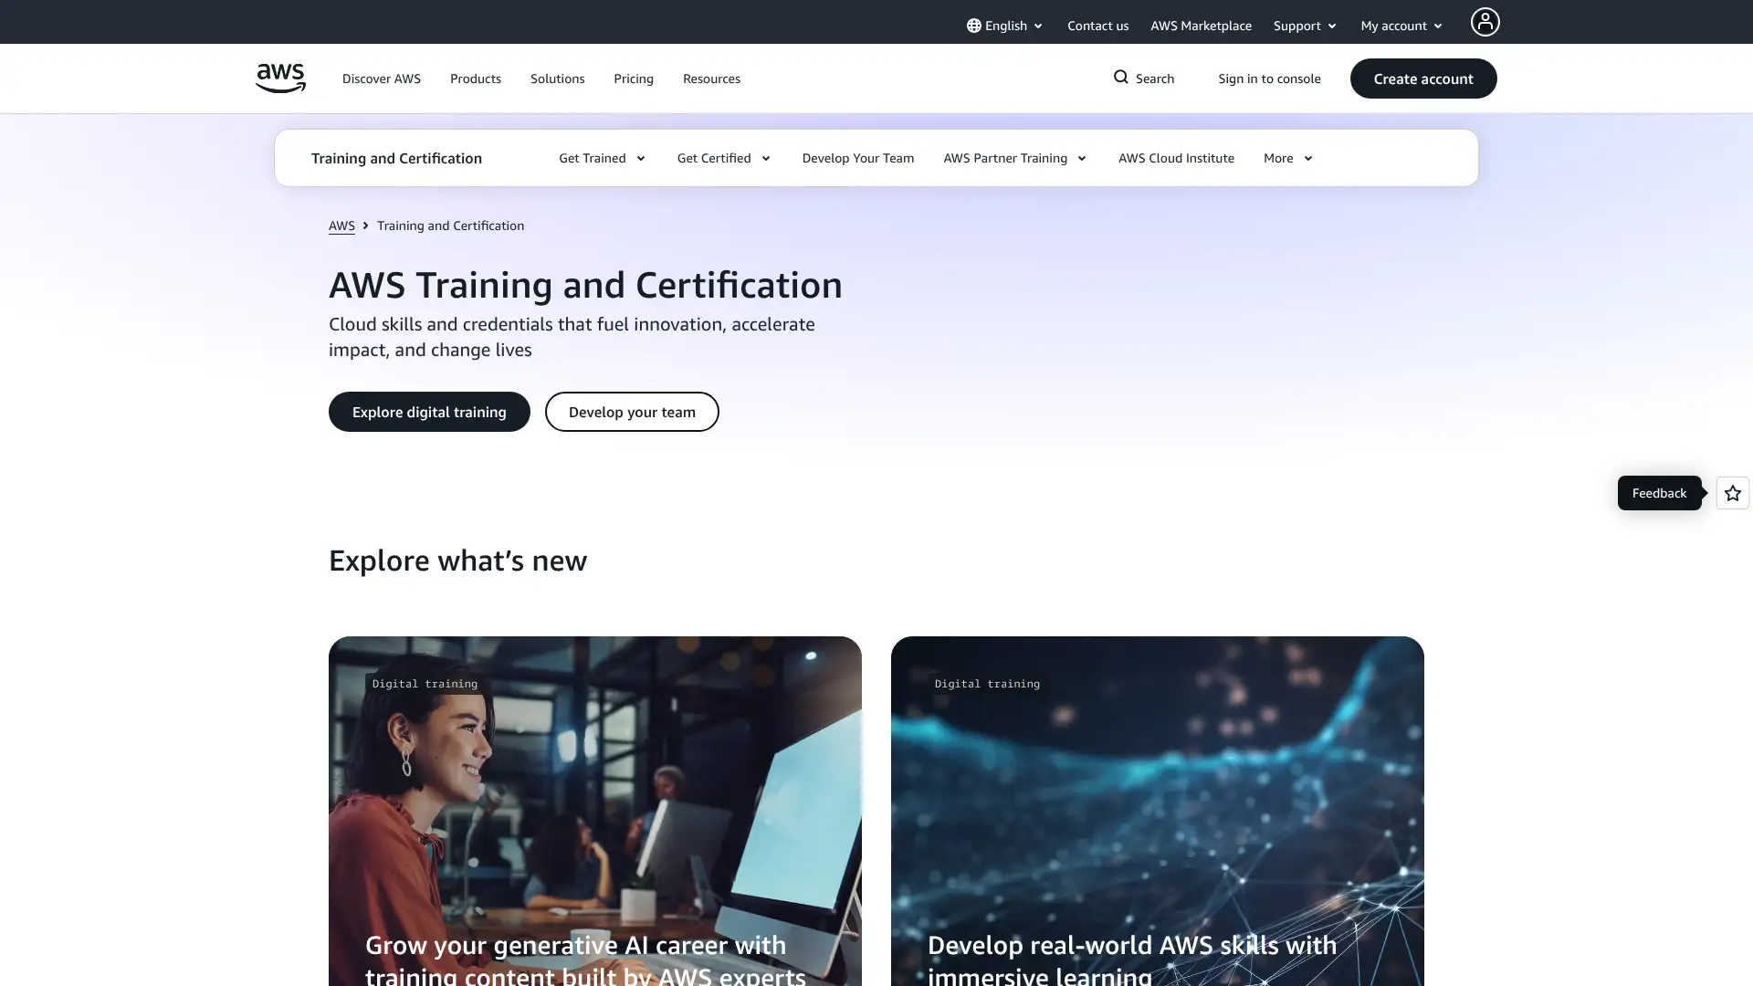Viewport: 1753px width, 986px height.
Task: Expand the English language dropdown
Action: [x=1004, y=26]
